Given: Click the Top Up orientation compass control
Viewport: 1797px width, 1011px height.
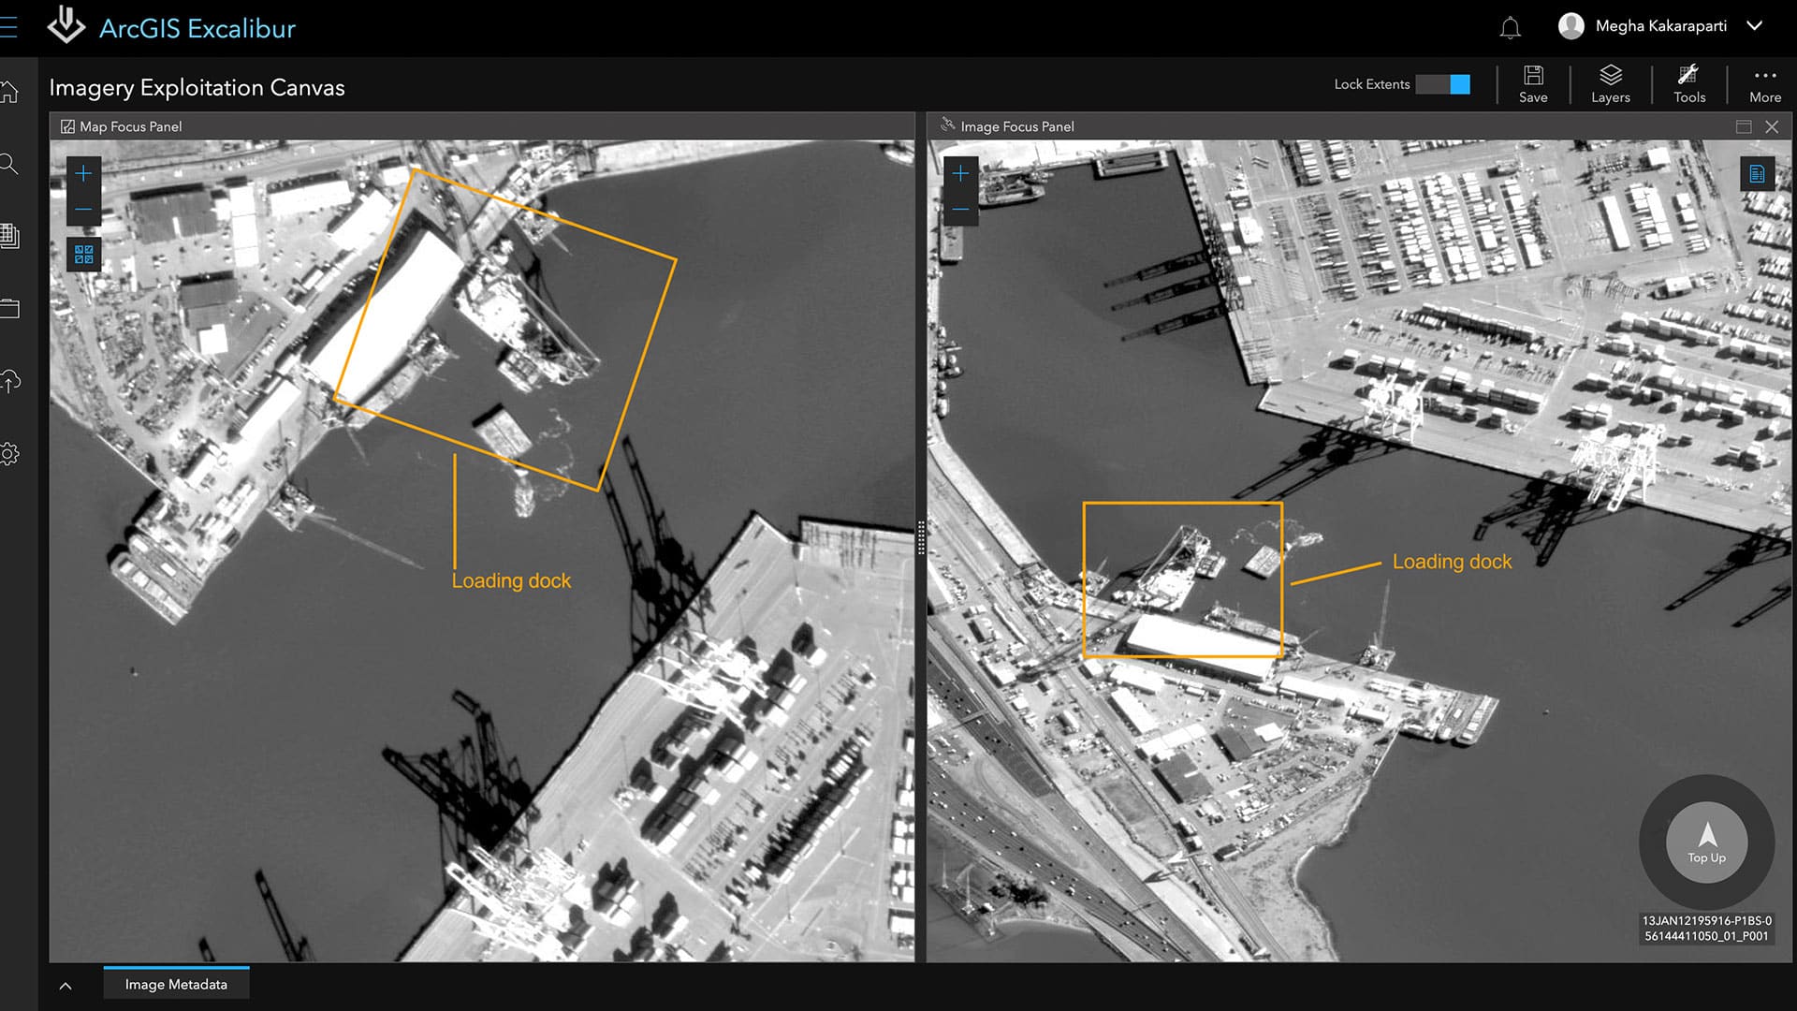Looking at the screenshot, I should (x=1706, y=842).
